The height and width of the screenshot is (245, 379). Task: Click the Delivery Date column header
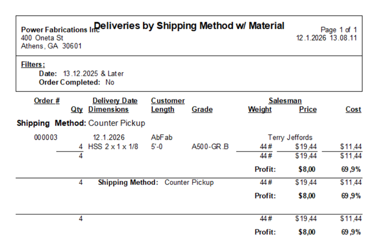pos(115,101)
